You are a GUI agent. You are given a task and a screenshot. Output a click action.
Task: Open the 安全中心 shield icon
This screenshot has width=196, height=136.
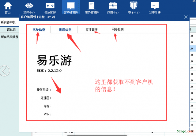pyautogui.click(x=134, y=6)
